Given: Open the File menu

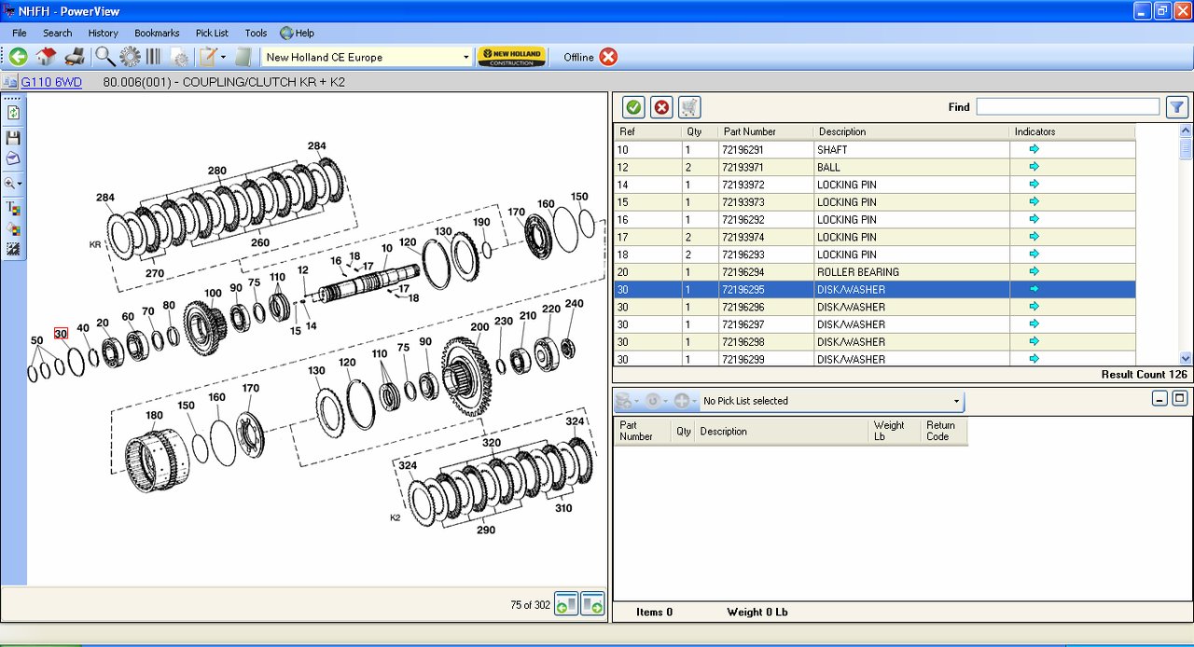Looking at the screenshot, I should (20, 33).
